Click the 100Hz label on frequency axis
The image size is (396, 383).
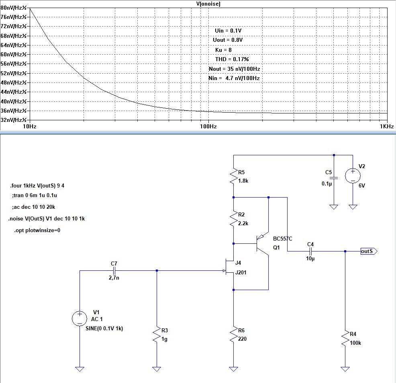(208, 126)
